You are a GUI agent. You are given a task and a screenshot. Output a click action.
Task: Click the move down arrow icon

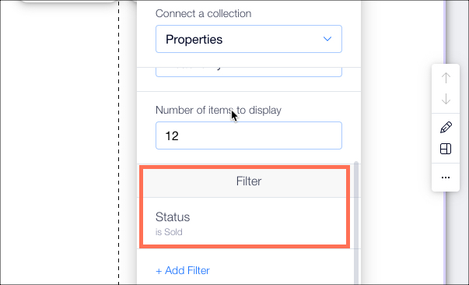[446, 99]
